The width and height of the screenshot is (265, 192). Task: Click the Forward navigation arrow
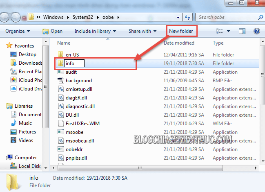point(16,17)
